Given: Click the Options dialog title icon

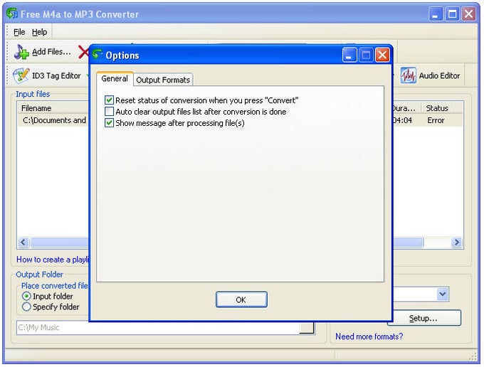Looking at the screenshot, I should [x=98, y=54].
